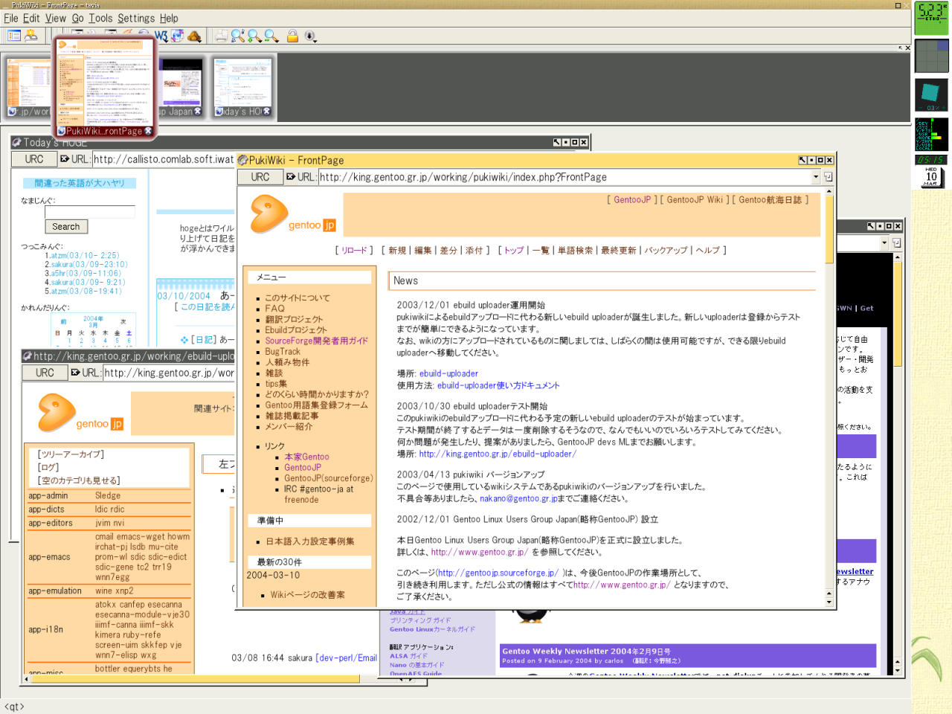Click the W3 validator toolbar icon
952x714 pixels.
161,35
